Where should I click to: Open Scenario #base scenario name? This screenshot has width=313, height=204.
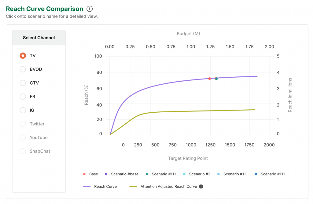(x=125, y=174)
